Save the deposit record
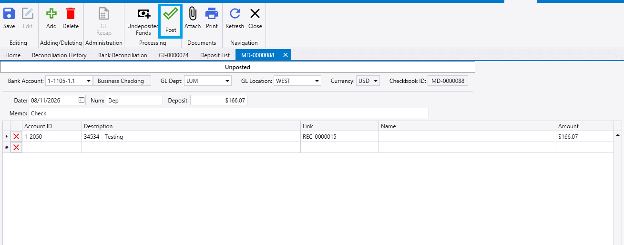Image resolution: width=624 pixels, height=245 pixels. pos(9,18)
